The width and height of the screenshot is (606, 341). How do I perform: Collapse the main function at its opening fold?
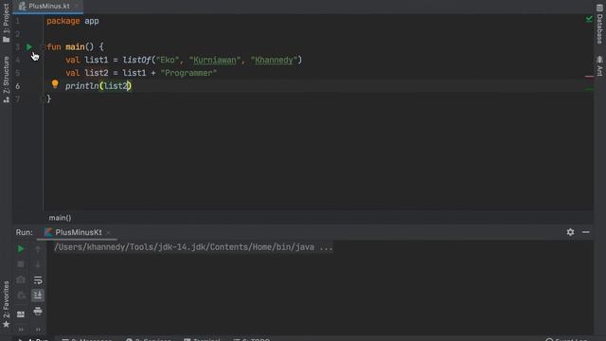43,46
